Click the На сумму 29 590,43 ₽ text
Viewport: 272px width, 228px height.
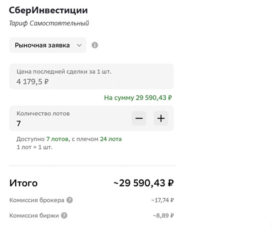[x=138, y=98]
